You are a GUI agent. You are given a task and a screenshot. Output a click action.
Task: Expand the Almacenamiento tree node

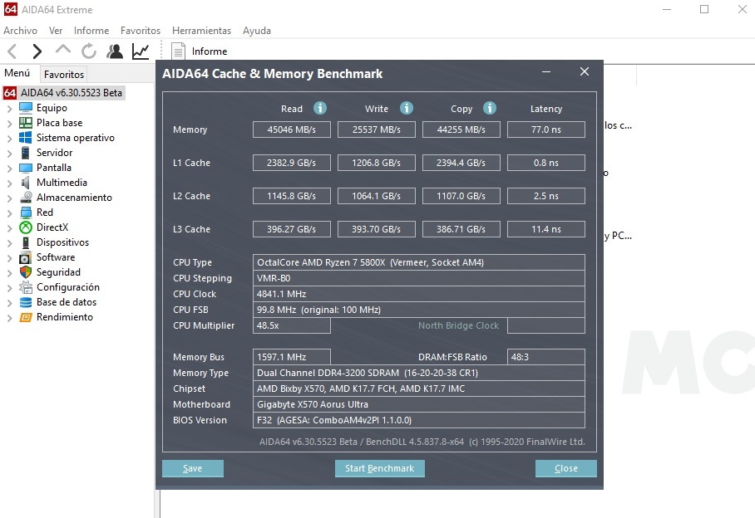click(10, 198)
